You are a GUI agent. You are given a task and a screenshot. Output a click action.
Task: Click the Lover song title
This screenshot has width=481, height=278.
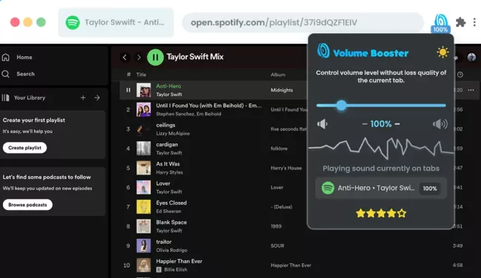[163, 183]
